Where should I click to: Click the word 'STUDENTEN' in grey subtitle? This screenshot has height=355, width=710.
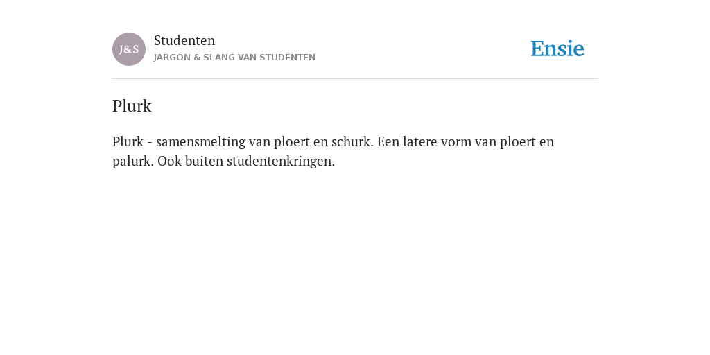288,58
